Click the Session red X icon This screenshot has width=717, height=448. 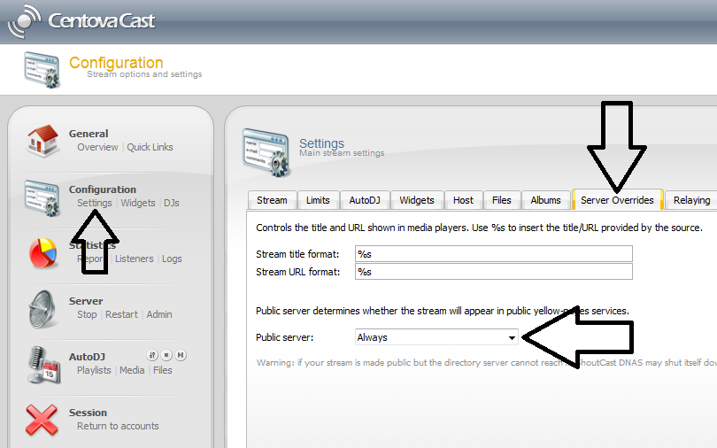pyautogui.click(x=42, y=420)
